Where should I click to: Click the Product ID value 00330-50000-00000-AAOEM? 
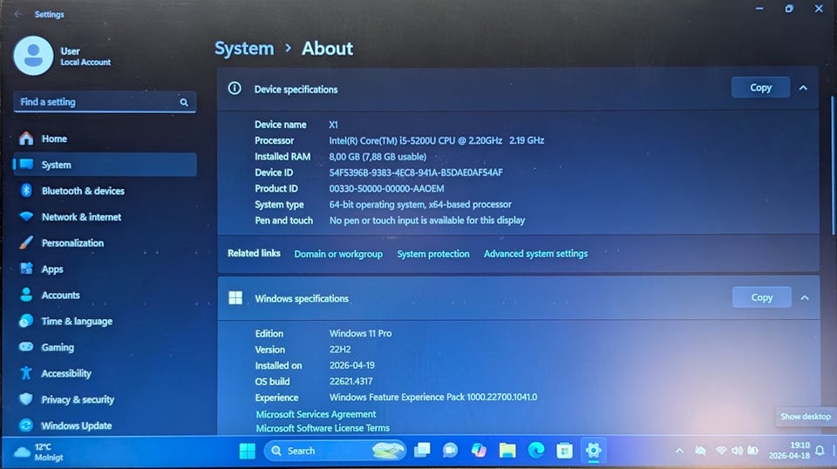386,188
